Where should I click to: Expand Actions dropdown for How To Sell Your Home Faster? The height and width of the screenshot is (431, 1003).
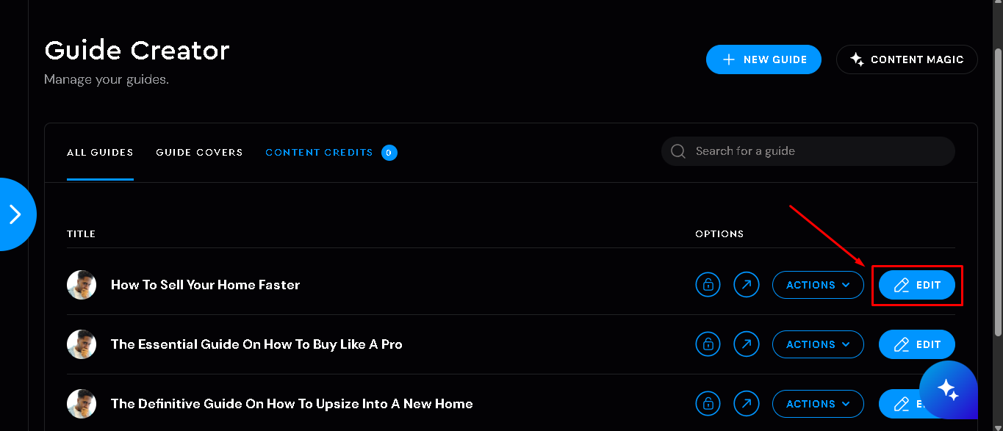818,285
